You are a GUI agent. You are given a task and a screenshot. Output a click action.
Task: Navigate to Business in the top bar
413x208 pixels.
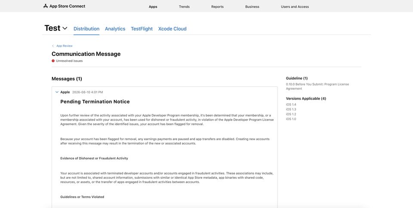[x=252, y=6]
